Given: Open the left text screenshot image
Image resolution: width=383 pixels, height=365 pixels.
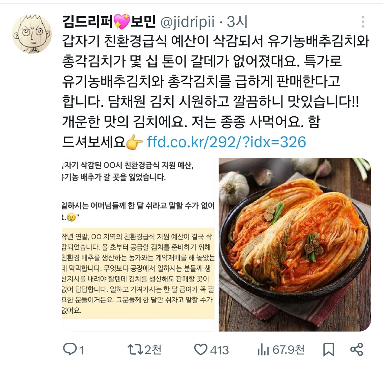Looking at the screenshot, I should tap(138, 245).
